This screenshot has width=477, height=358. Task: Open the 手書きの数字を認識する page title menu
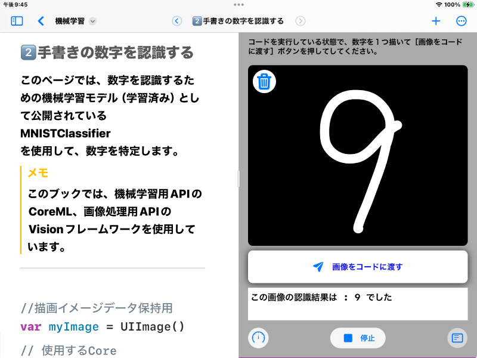pos(238,21)
